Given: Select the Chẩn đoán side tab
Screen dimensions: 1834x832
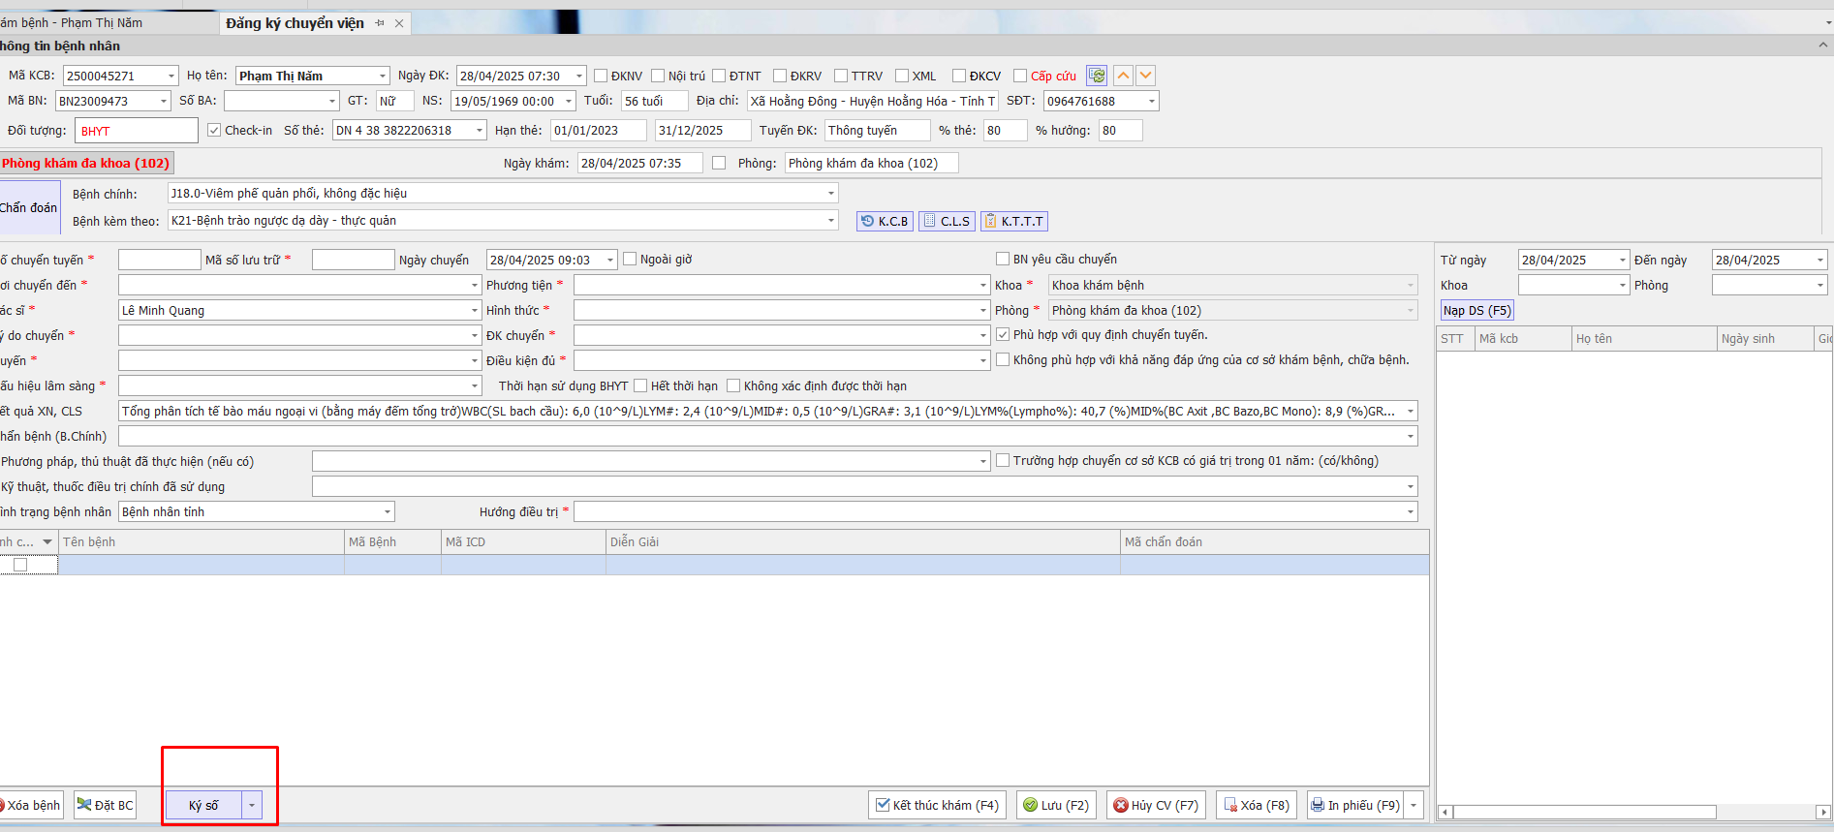Looking at the screenshot, I should pyautogui.click(x=29, y=207).
